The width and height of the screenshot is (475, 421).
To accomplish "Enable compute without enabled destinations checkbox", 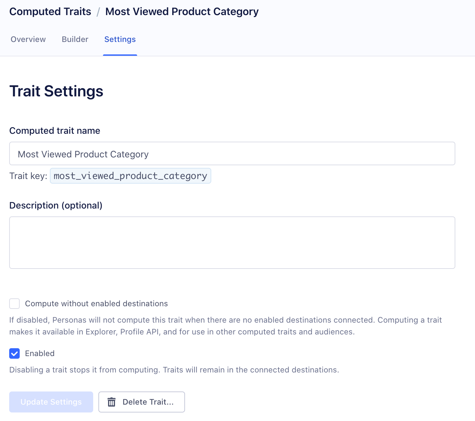I will pyautogui.click(x=14, y=304).
